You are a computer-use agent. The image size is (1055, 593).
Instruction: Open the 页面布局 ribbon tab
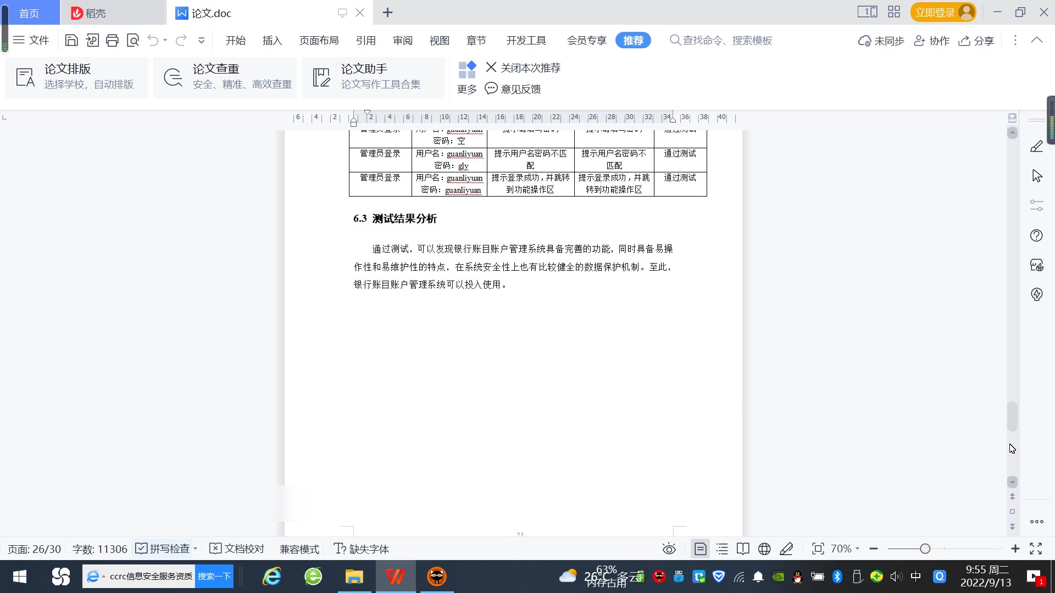(319, 40)
